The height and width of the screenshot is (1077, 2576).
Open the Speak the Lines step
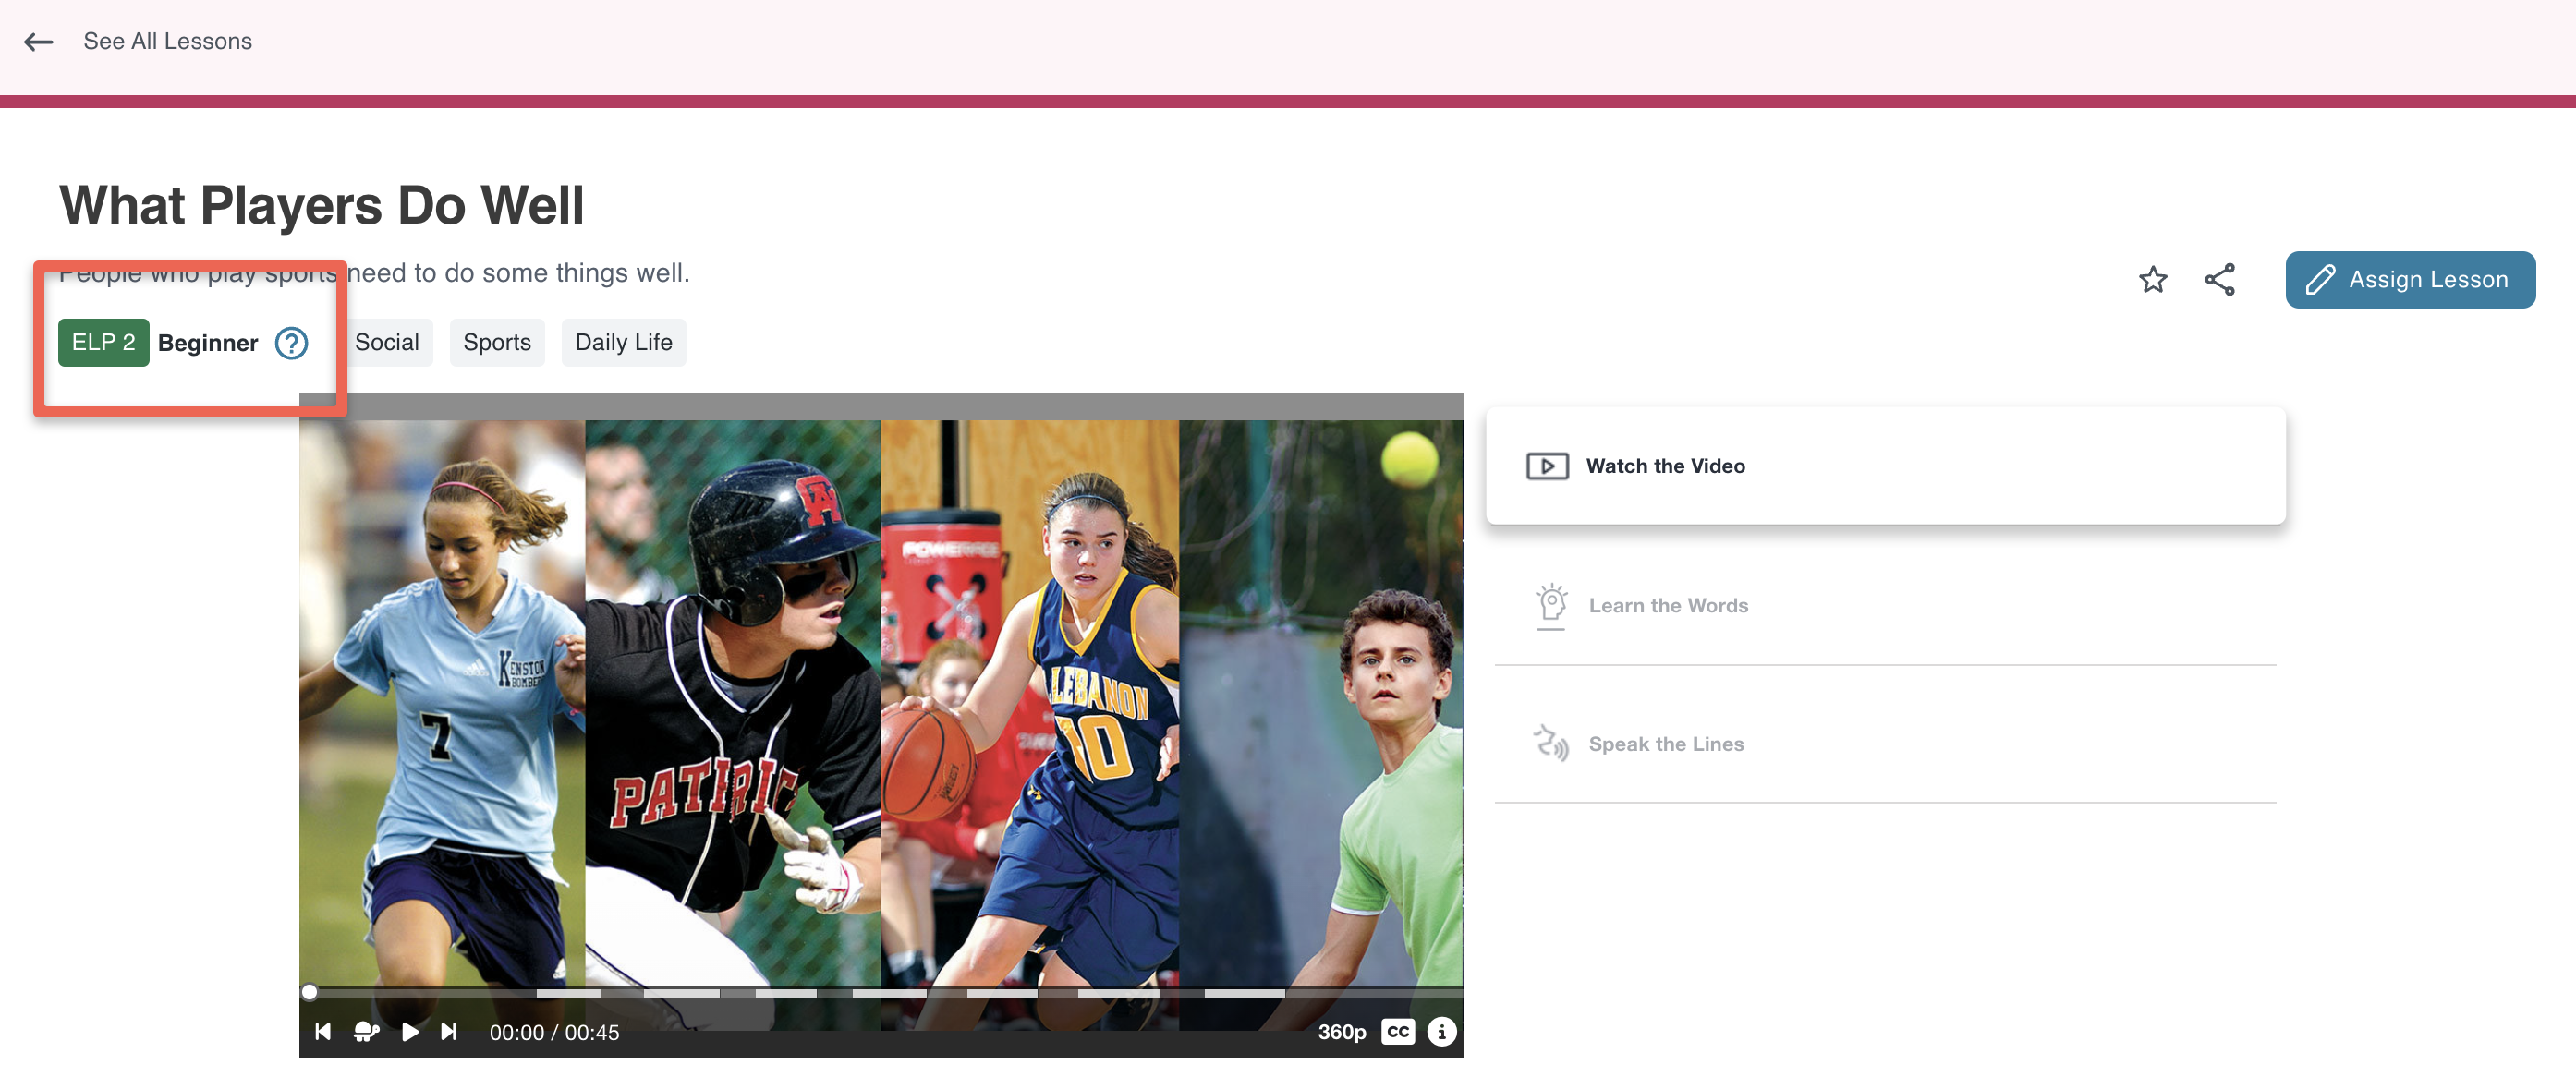coord(1884,743)
